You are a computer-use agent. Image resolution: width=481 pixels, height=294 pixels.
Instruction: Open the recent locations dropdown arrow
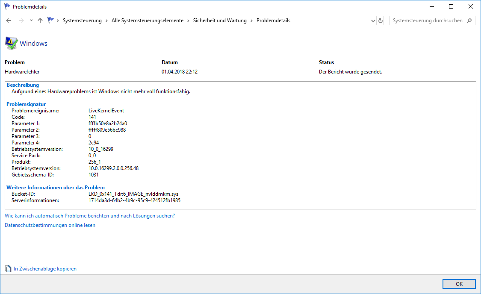(31, 21)
